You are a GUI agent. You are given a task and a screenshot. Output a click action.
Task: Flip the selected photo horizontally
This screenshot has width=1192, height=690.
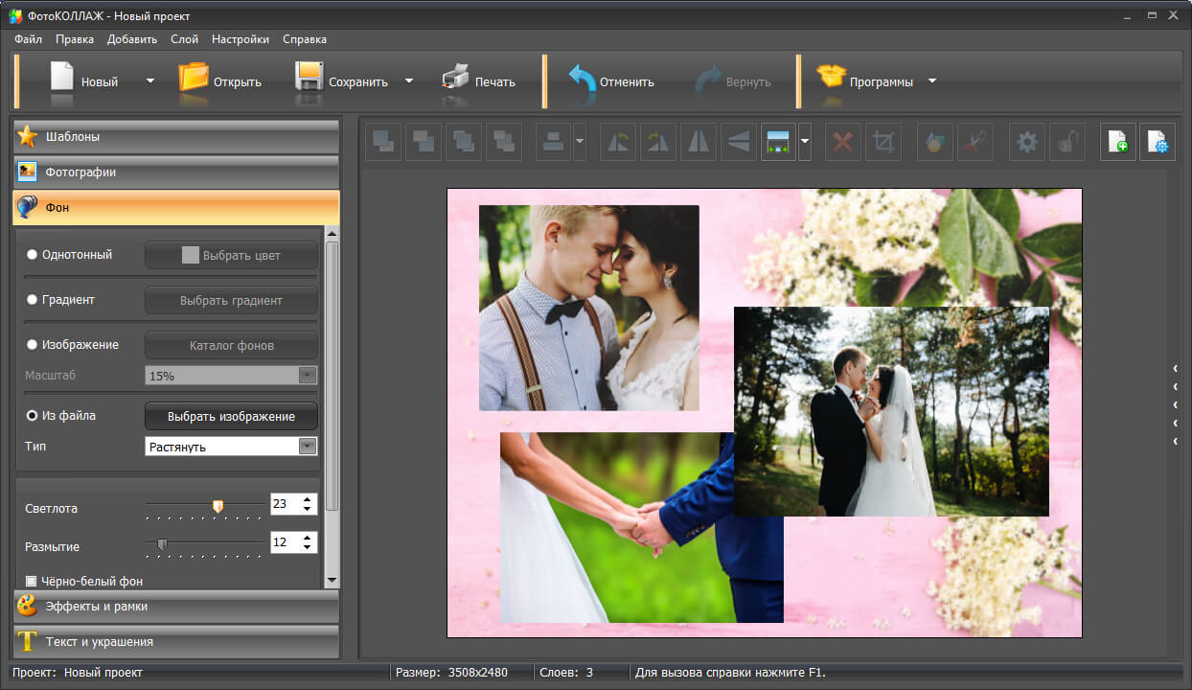(699, 142)
